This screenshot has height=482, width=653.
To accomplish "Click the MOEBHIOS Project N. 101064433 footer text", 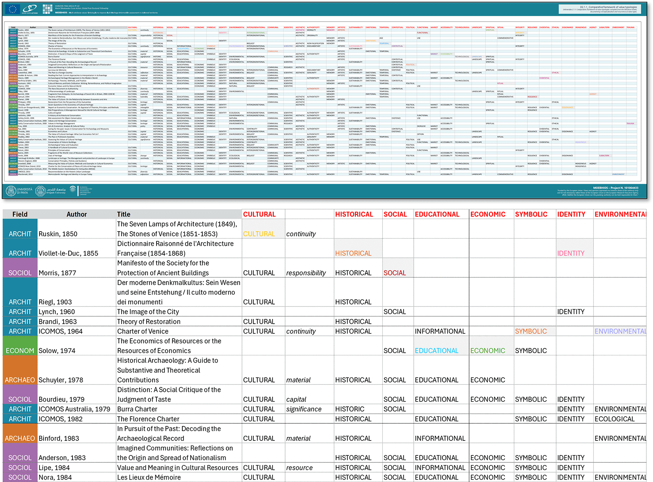I will point(616,188).
